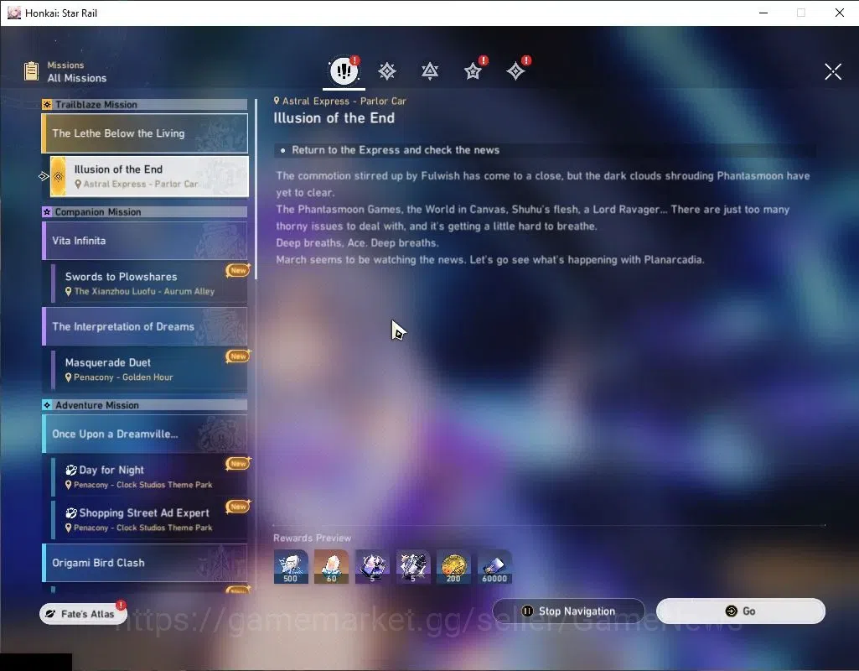Click the New badge on Day for Night

[x=238, y=464]
